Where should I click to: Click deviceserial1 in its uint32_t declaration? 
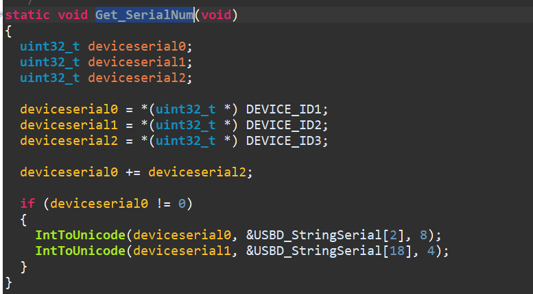tap(141, 62)
